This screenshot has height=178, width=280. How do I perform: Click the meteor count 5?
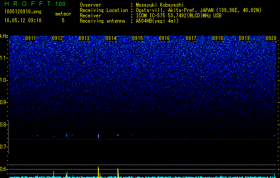(63, 20)
